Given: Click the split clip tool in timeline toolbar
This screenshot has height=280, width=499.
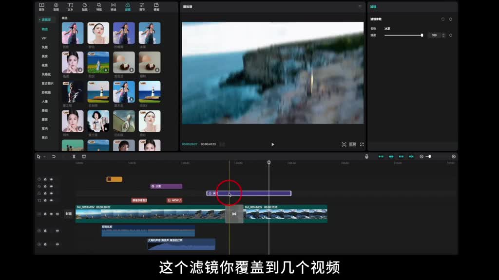Looking at the screenshot, I should point(74,157).
